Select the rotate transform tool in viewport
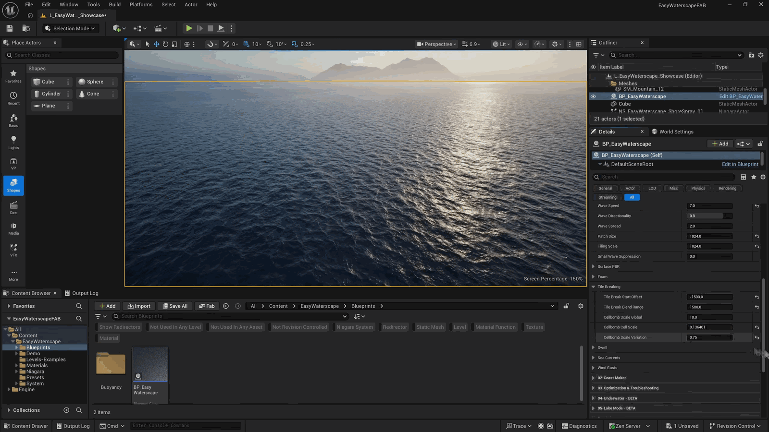The height and width of the screenshot is (432, 769). (165, 44)
